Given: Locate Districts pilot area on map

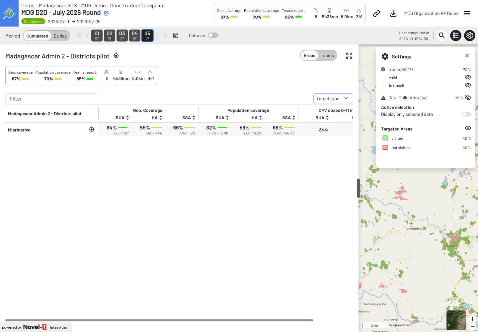Looking at the screenshot, I should click(x=116, y=56).
